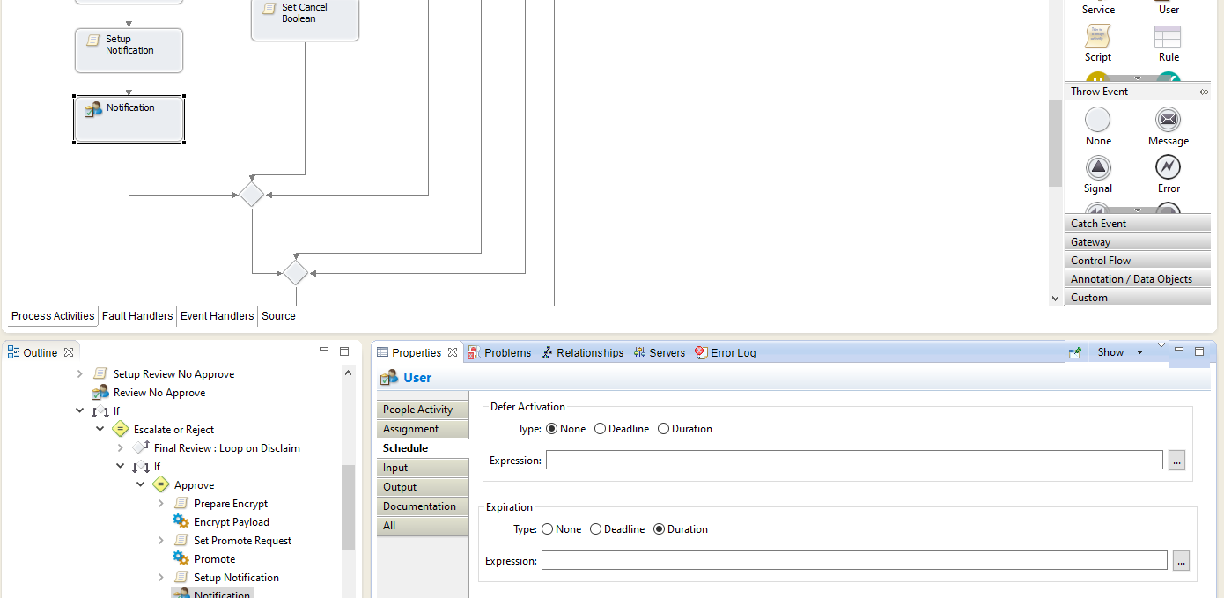
Task: Switch to the Source tab
Action: click(x=278, y=316)
